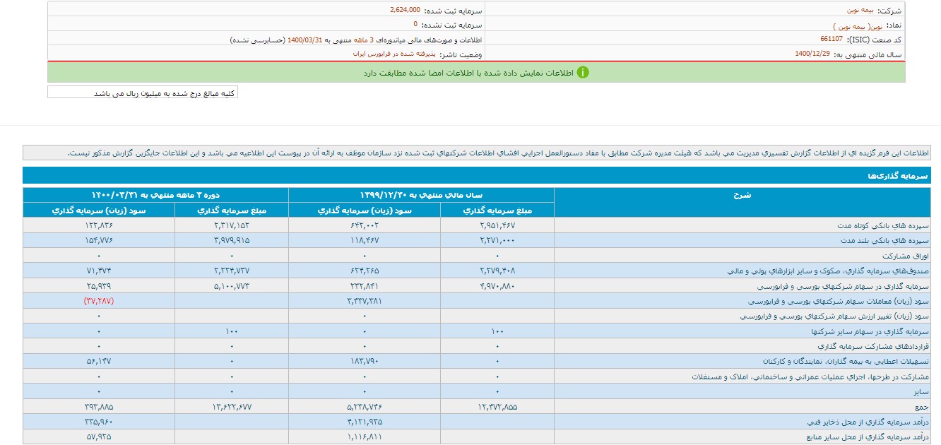Click the registered capital value 2,624,000
Screen dimensions: 941x445
[405, 10]
